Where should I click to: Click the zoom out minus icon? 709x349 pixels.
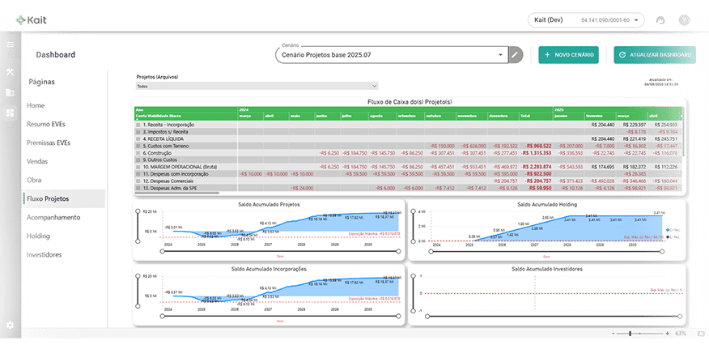tap(613, 333)
